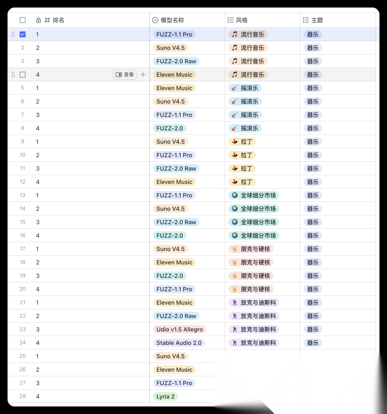The height and width of the screenshot is (414, 387).
Task: Select Eleven Music tag in row 5
Action: (175, 88)
